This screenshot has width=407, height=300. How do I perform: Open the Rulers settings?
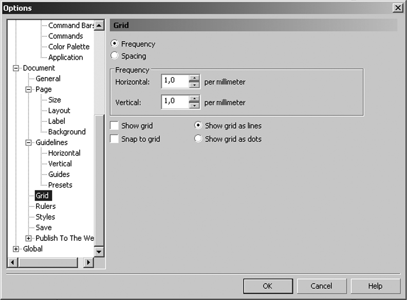tap(46, 206)
